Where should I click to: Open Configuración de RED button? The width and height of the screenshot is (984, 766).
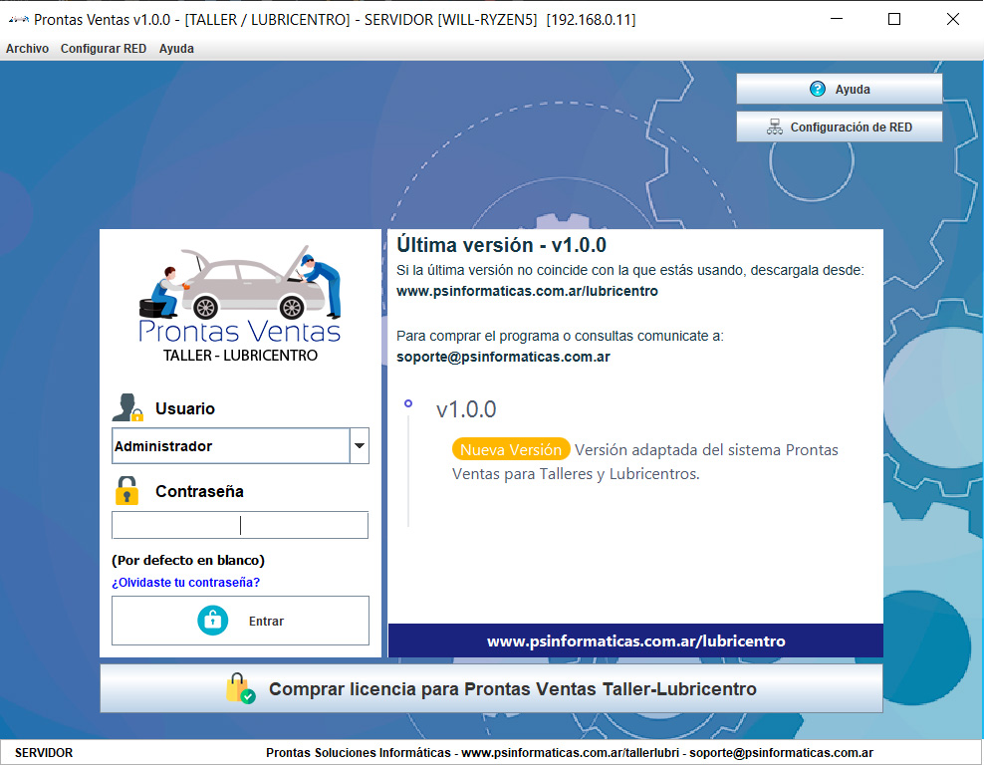point(839,127)
